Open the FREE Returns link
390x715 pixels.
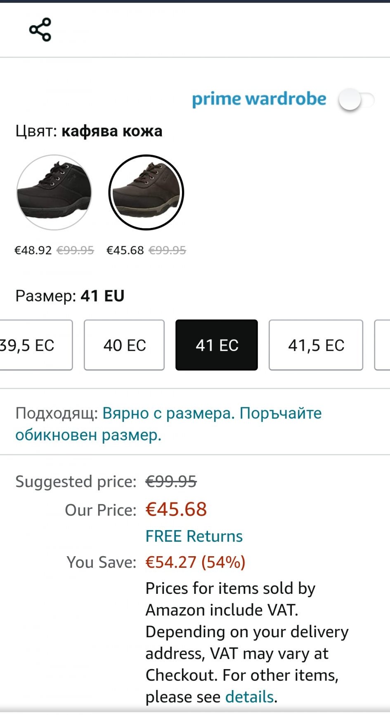pos(194,536)
